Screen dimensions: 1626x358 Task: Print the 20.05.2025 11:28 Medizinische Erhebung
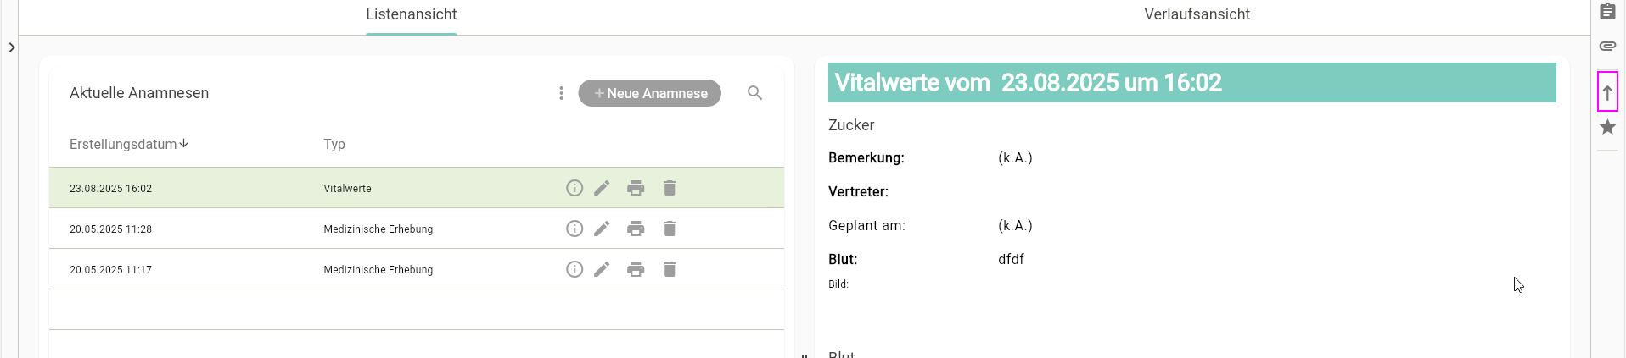point(636,229)
